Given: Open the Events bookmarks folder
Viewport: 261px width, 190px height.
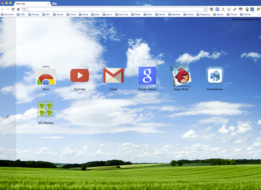Looking at the screenshot, I should click(x=58, y=15).
